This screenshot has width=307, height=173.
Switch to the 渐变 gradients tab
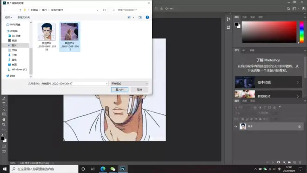click(253, 17)
